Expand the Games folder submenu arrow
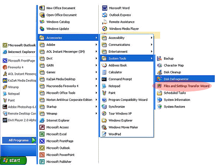The height and width of the screenshot is (165, 221). [x=96, y=72]
